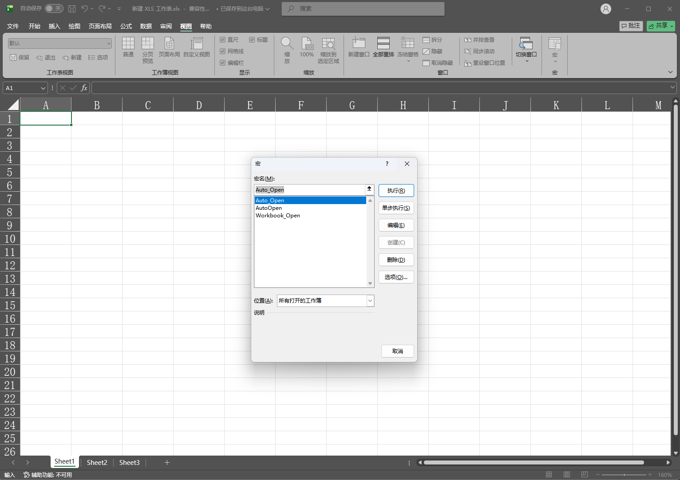Screen dimensions: 680x480
Task: Click the Delete (删除) macro button
Action: [x=396, y=260]
